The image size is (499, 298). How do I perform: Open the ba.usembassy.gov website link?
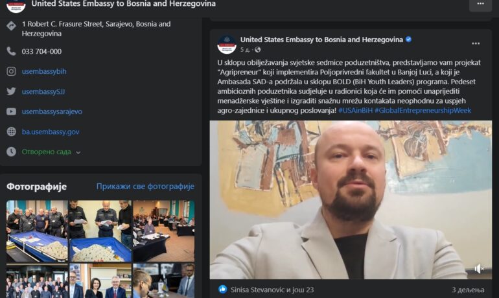pos(51,132)
